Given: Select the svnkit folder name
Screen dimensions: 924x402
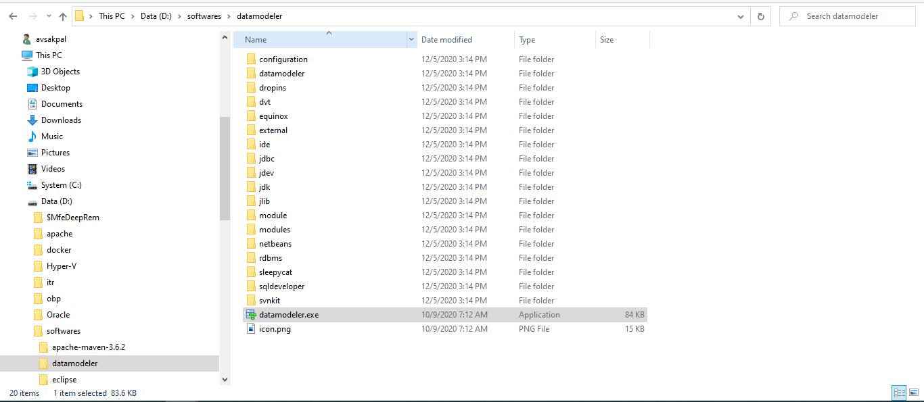Looking at the screenshot, I should point(271,301).
